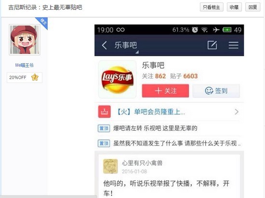Click the level 2 star badge
The image size is (265, 198).
click(35, 77)
